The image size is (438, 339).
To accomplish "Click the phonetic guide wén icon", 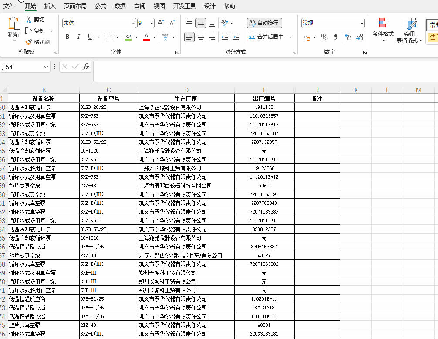I will coord(165,37).
